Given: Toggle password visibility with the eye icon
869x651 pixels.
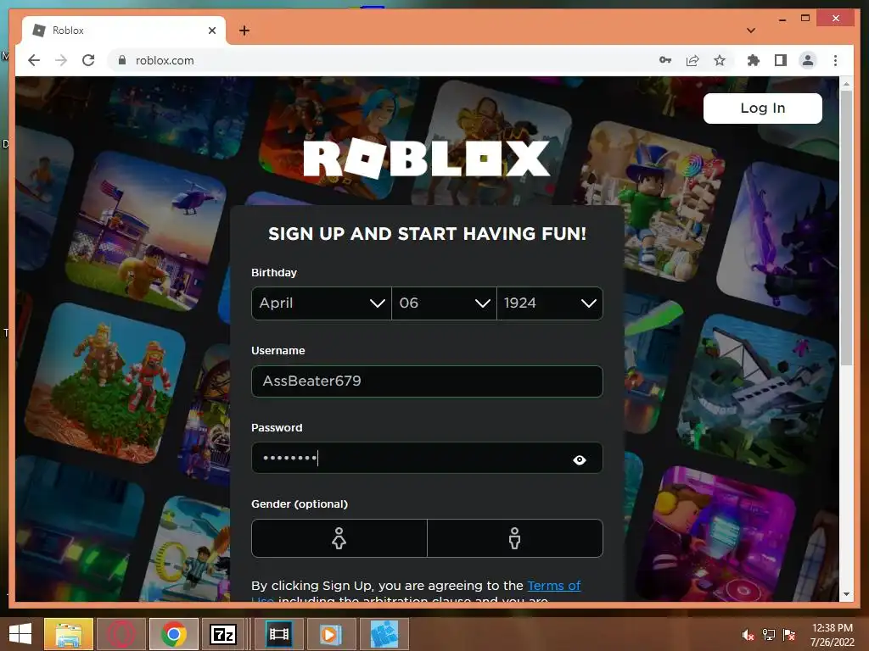Looking at the screenshot, I should (x=579, y=460).
